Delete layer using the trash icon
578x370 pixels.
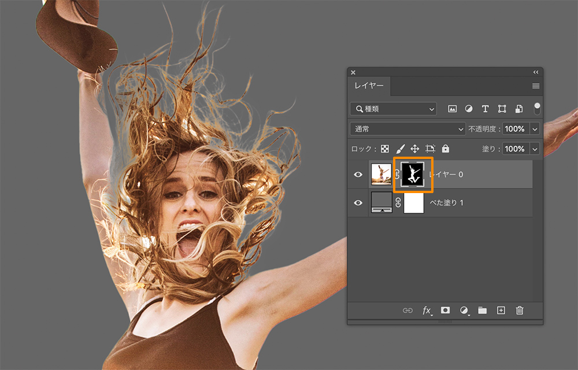coord(520,310)
